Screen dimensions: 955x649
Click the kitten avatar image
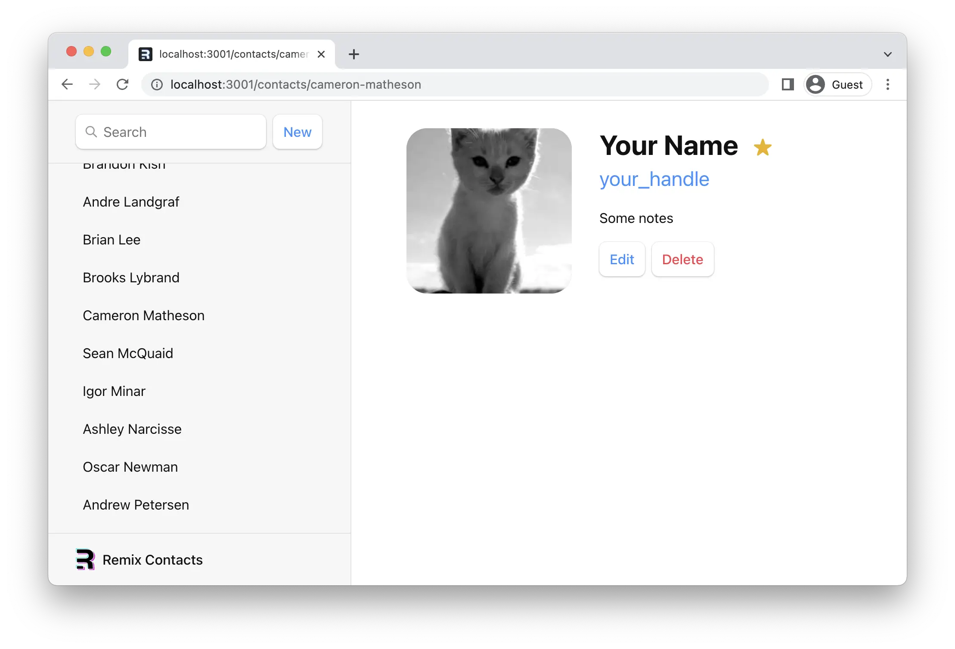click(x=489, y=211)
